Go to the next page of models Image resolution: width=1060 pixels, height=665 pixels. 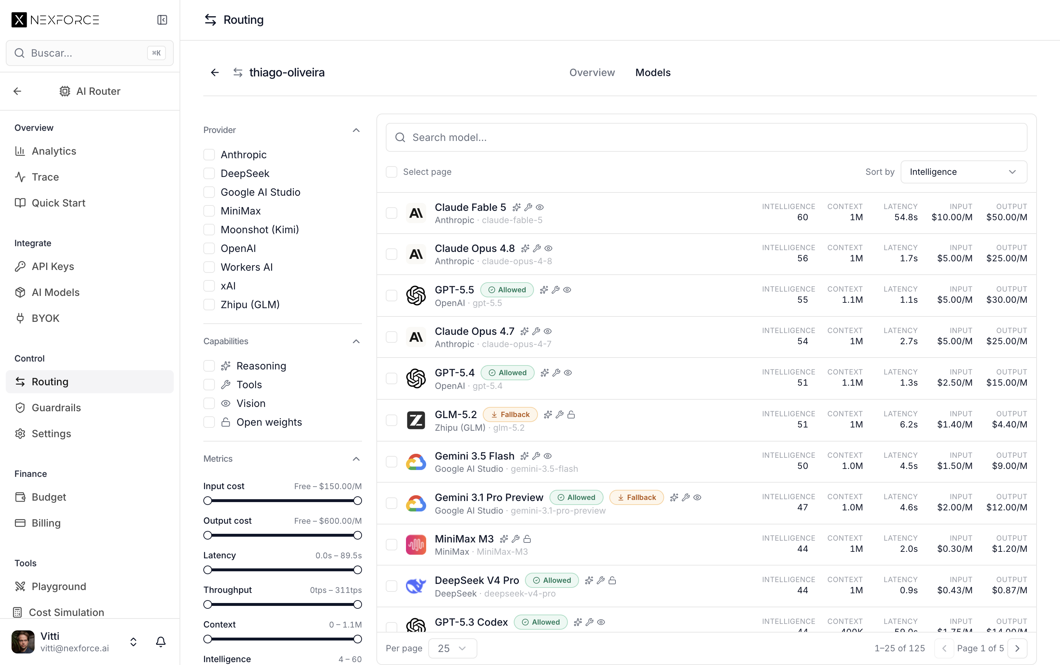[x=1017, y=648]
